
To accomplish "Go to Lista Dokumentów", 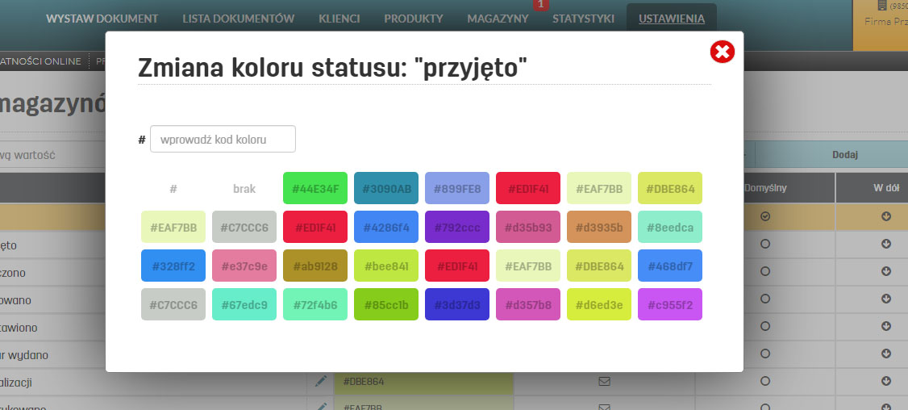I will [x=238, y=19].
